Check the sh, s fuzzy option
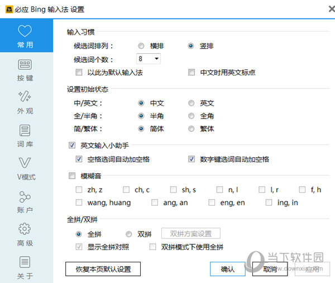Viewport: 335px width, 283px height. 173,190
